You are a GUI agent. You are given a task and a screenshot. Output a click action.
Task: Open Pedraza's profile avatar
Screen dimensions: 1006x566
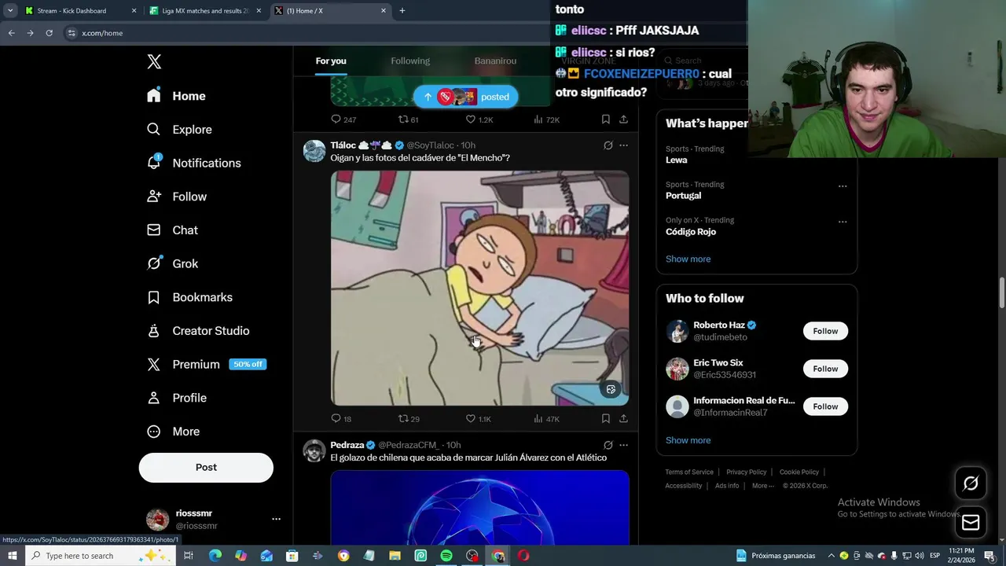pos(314,451)
